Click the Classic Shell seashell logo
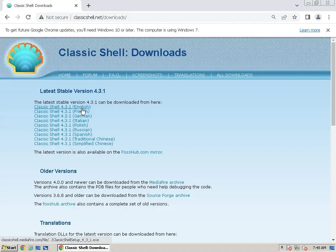This screenshot has width=336, height=252. tap(25, 58)
